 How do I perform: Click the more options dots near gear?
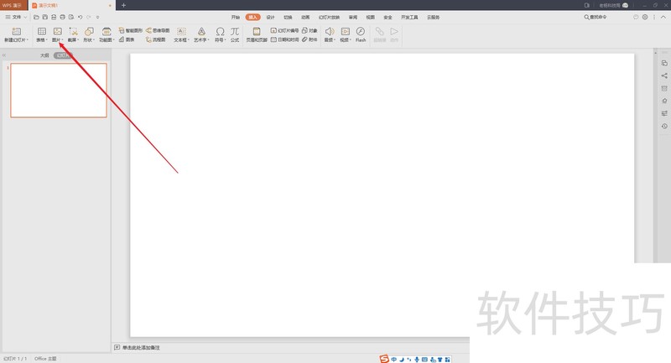tap(654, 17)
